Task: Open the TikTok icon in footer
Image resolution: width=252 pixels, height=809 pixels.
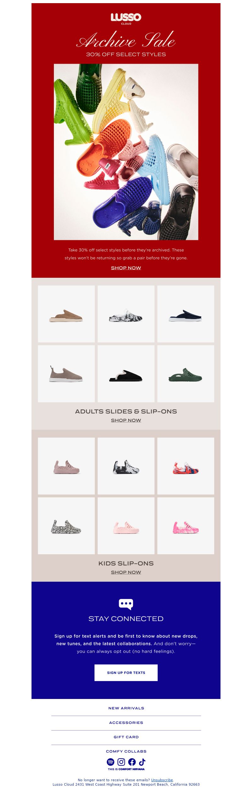Action: click(x=142, y=762)
